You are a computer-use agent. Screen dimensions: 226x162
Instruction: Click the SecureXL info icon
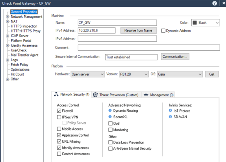click(x=110, y=117)
